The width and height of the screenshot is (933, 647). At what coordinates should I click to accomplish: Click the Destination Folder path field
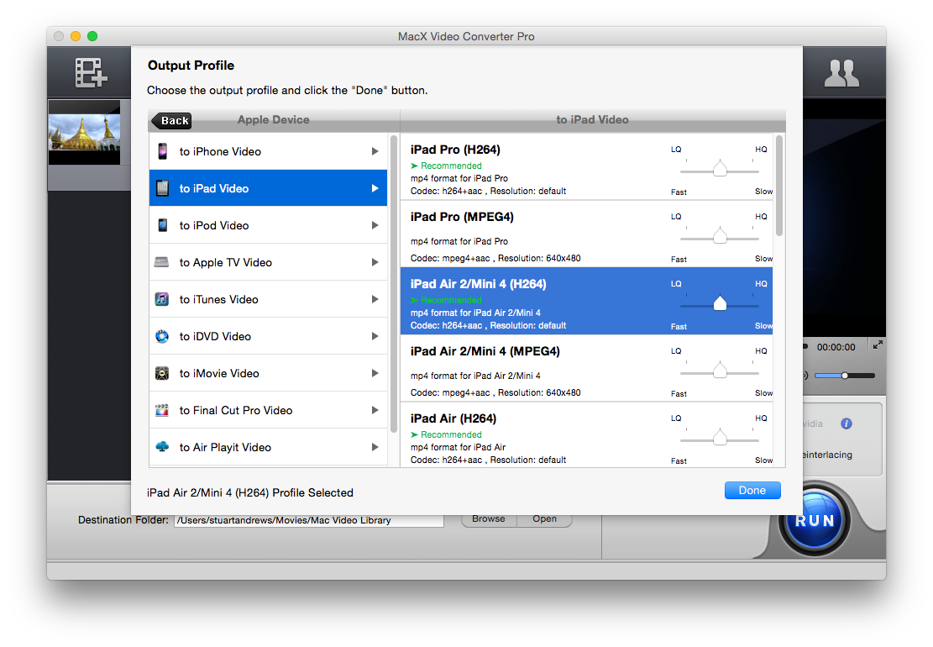pyautogui.click(x=309, y=520)
